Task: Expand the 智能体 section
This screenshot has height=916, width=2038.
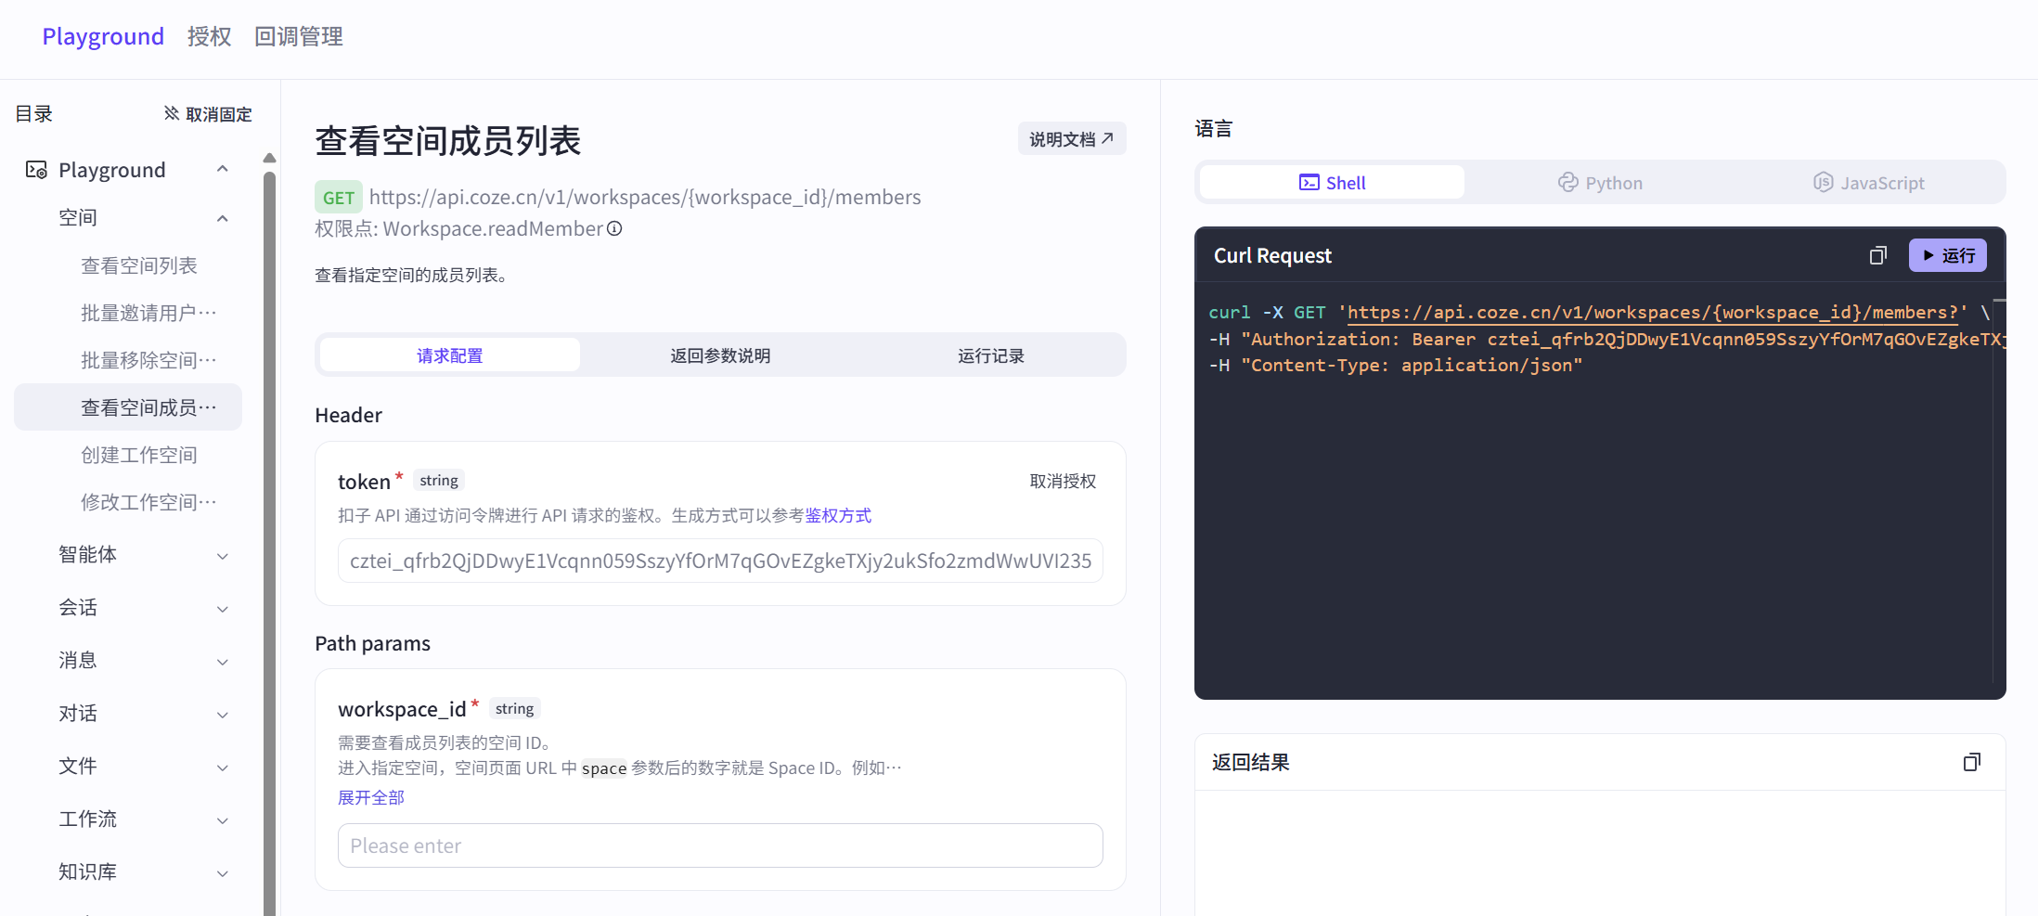Action: tap(222, 555)
